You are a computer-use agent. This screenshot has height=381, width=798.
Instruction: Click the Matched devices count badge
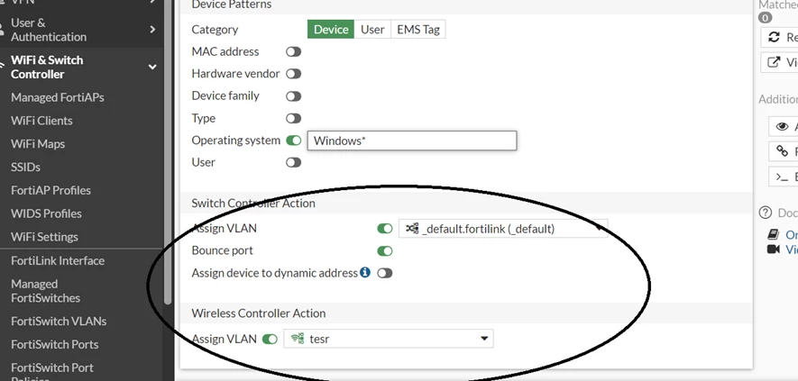pos(765,18)
